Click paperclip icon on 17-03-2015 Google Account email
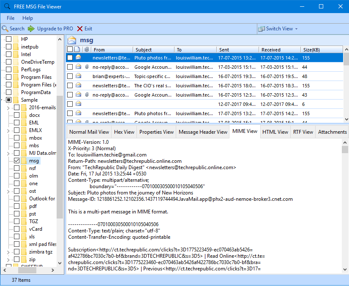 point(87,67)
